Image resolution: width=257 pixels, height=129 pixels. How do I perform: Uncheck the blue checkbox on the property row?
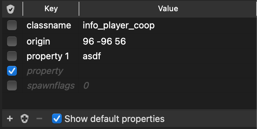tap(12, 71)
